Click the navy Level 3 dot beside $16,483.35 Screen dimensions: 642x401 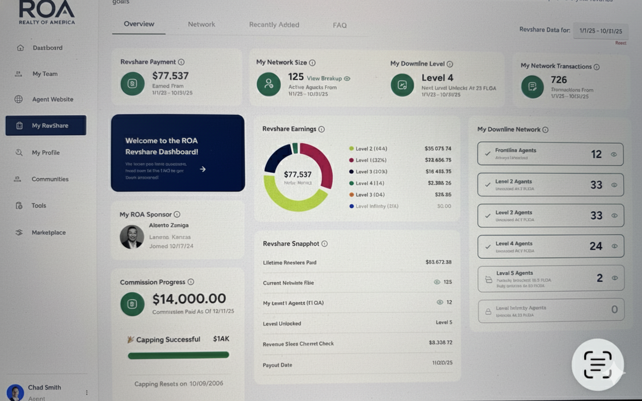(351, 172)
